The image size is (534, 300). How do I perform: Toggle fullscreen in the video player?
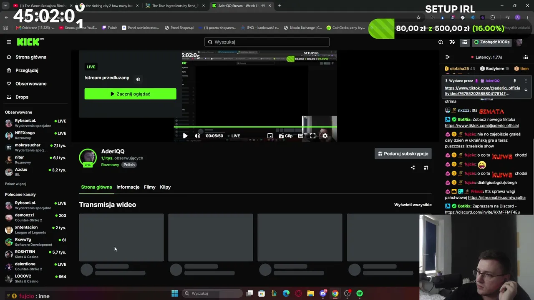313,136
